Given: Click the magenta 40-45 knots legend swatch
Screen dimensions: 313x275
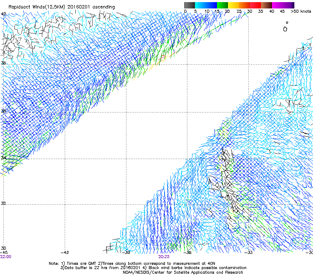Looking at the screenshot, I should coord(277,5).
